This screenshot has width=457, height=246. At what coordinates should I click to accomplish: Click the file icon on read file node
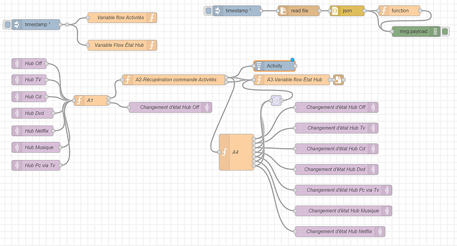[283, 11]
